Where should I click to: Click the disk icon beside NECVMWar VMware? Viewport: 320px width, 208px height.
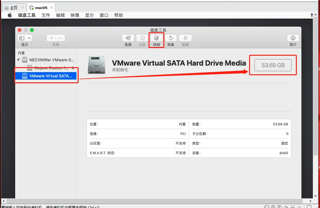[x=25, y=60]
